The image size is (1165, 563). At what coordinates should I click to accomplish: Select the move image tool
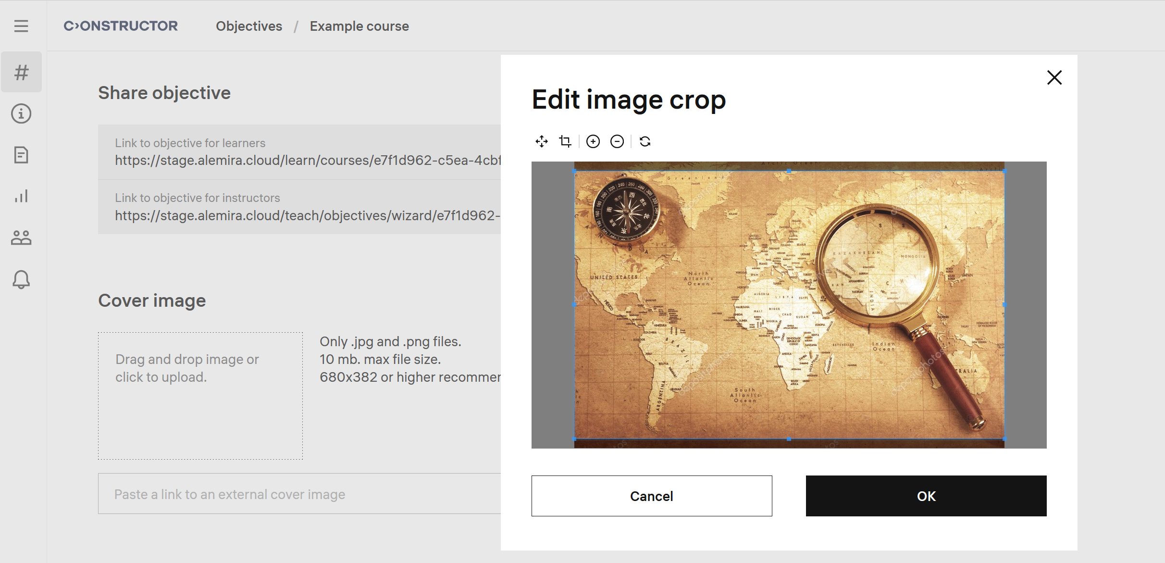click(x=542, y=141)
